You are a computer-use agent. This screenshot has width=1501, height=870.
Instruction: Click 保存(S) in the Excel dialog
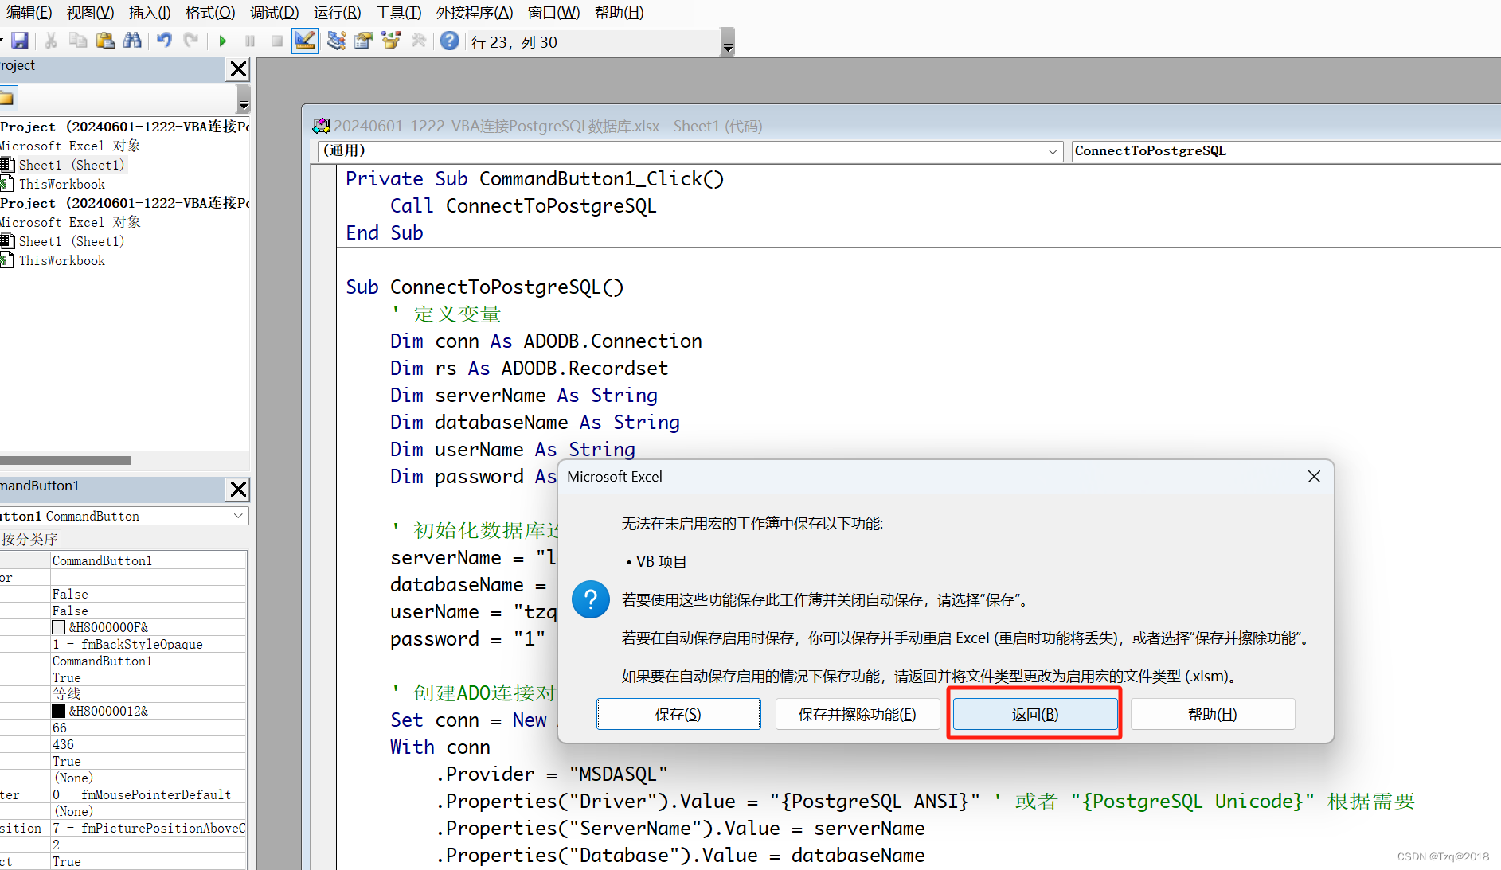click(x=678, y=713)
